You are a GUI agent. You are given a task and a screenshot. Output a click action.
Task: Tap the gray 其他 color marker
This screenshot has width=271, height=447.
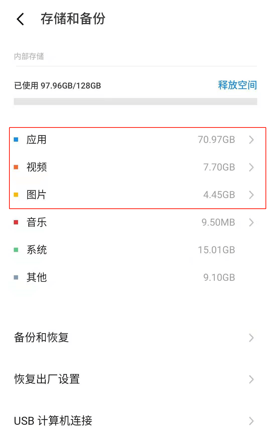click(16, 278)
